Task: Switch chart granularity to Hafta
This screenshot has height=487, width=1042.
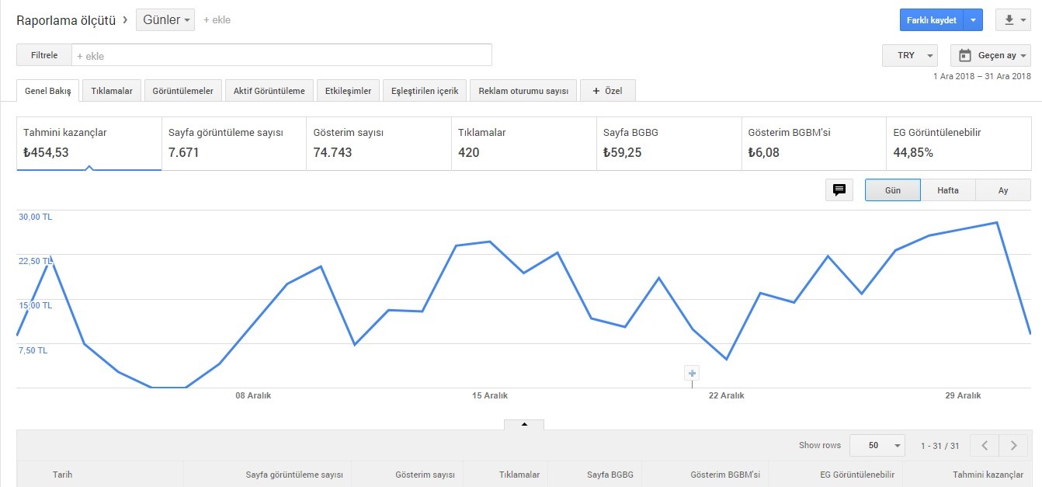Action: [948, 190]
